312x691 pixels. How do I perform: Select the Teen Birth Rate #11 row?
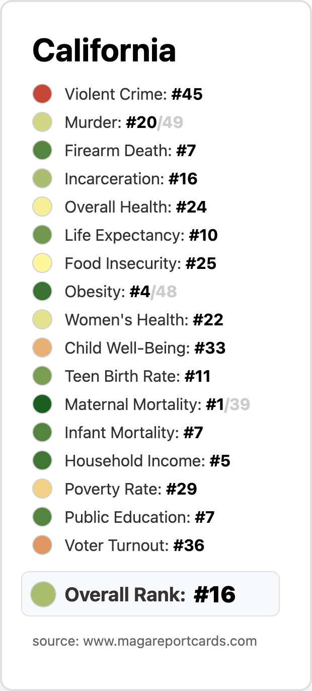122,376
